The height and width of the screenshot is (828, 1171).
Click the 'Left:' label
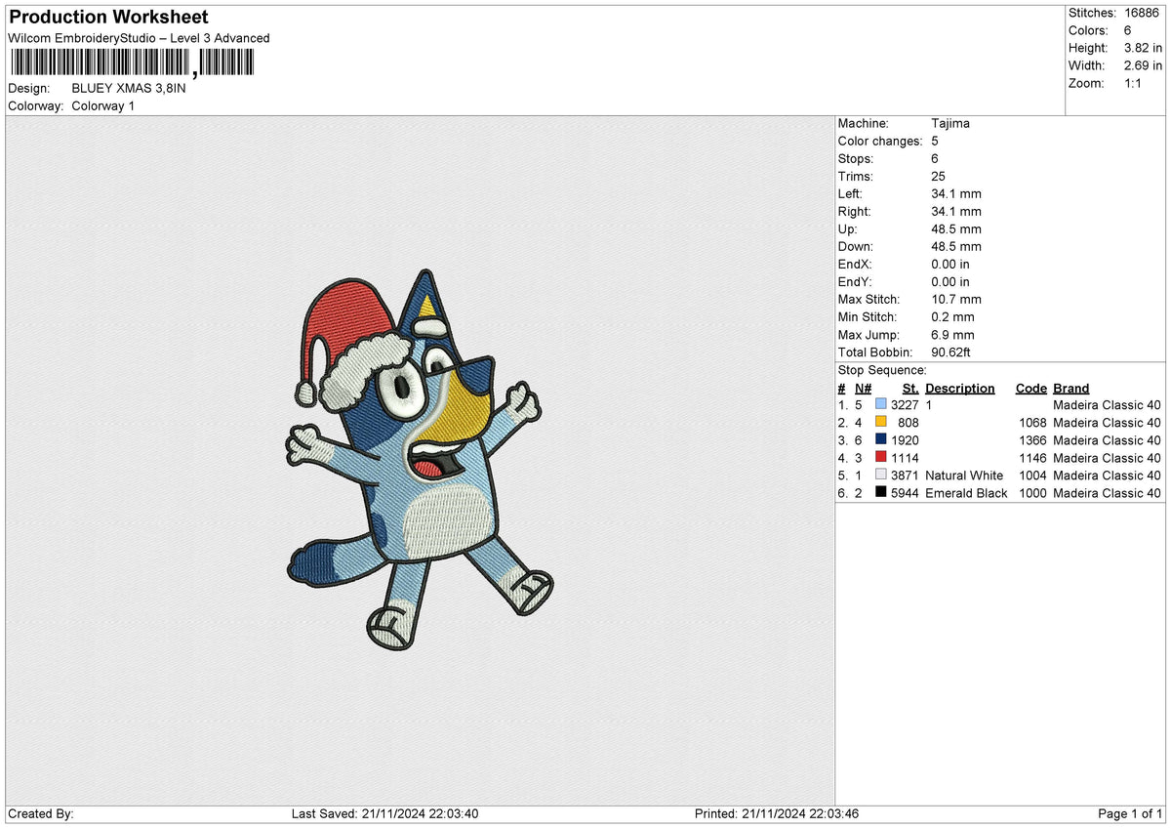click(851, 193)
